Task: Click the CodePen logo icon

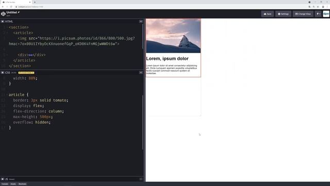Action: [3, 14]
